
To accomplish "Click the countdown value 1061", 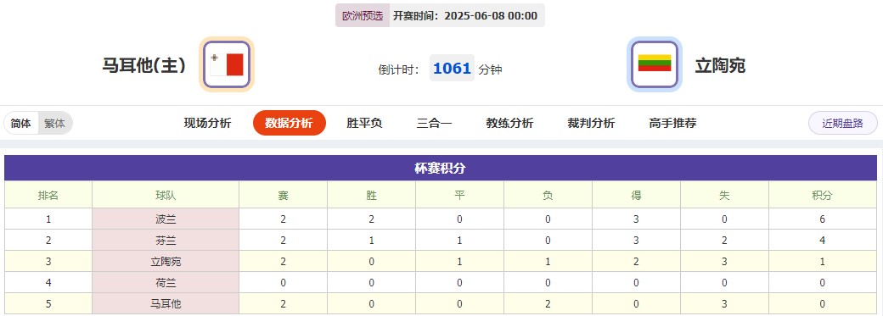I will [453, 68].
